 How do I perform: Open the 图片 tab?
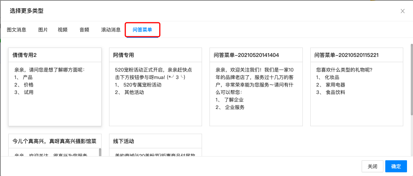point(43,30)
